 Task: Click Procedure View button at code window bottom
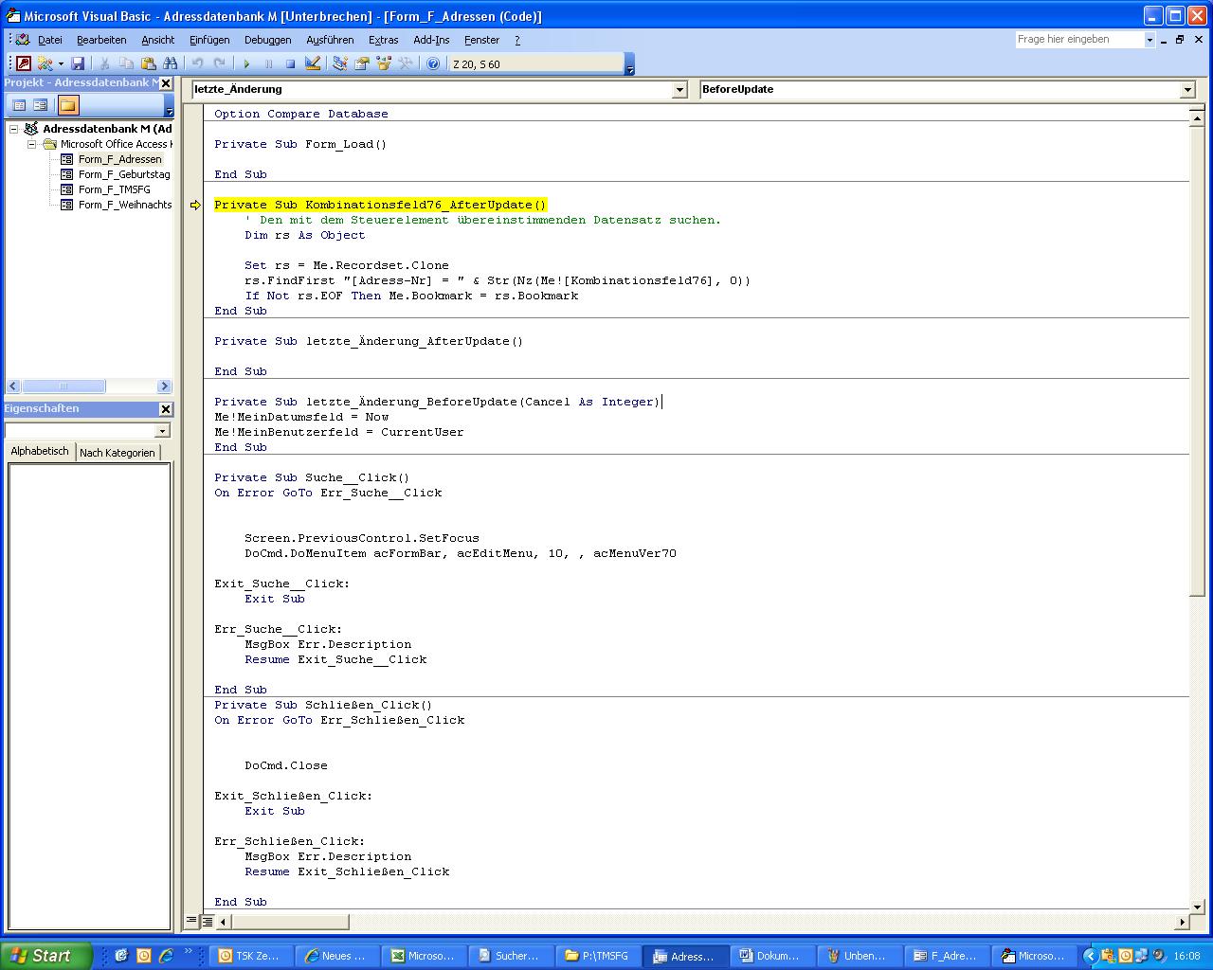tap(191, 920)
